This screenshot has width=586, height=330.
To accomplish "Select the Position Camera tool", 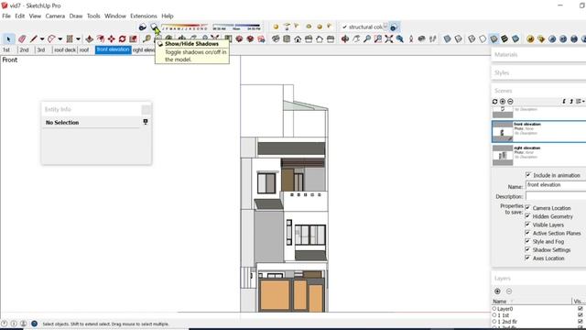I will pos(411,38).
